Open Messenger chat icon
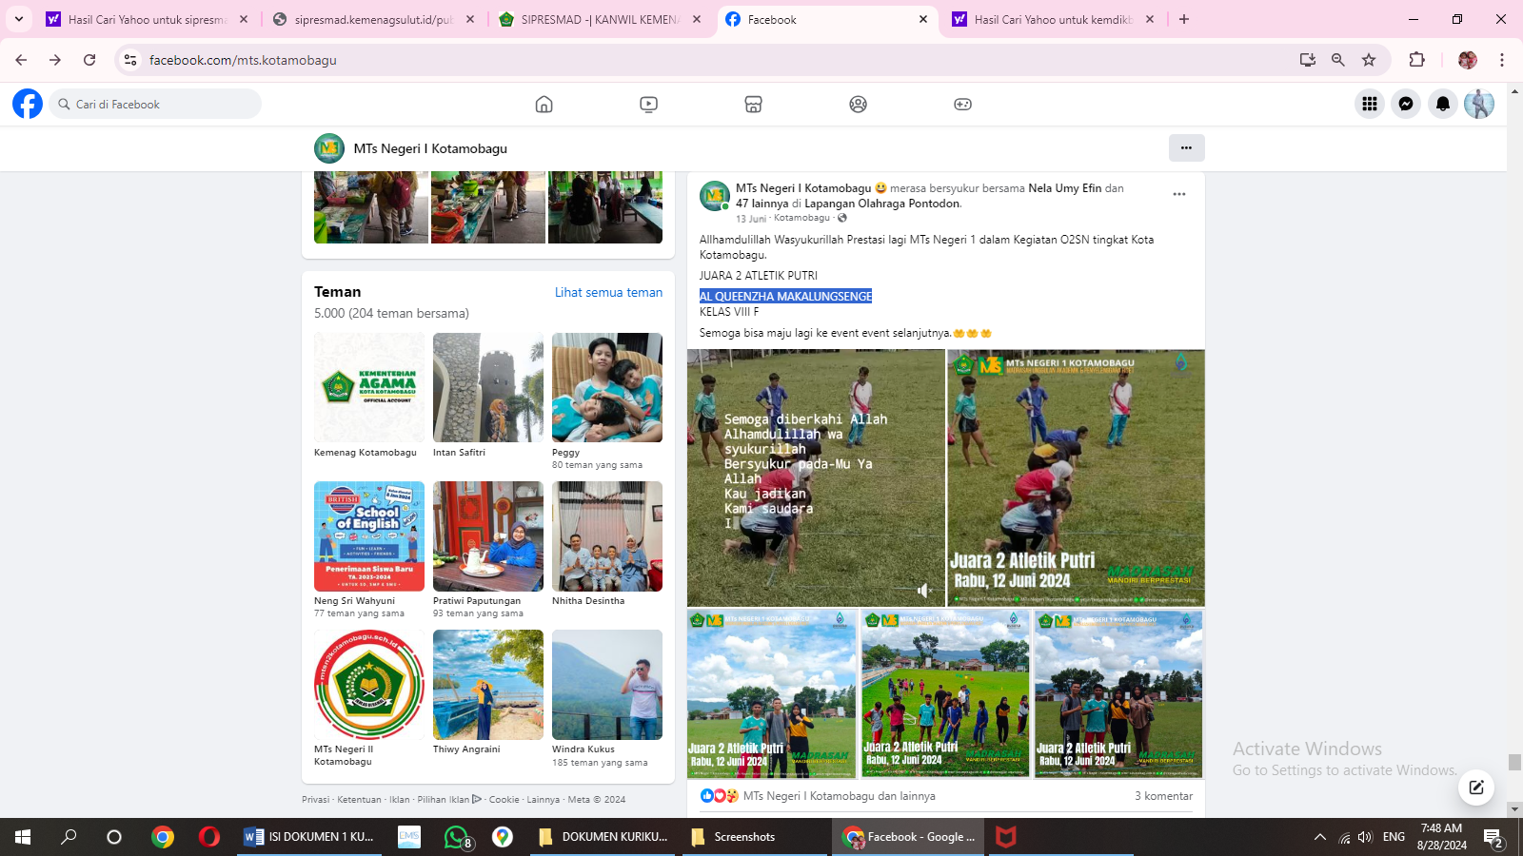Viewport: 1523px width, 856px height. pyautogui.click(x=1406, y=105)
